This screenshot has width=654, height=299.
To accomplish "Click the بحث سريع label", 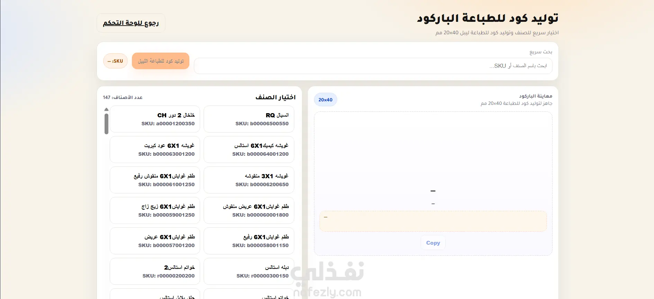I will (541, 52).
